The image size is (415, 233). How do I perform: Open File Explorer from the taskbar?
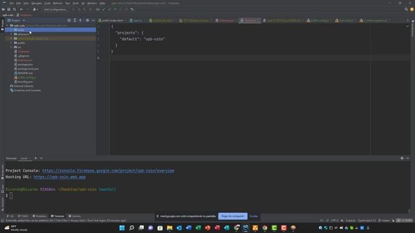tap(170, 228)
